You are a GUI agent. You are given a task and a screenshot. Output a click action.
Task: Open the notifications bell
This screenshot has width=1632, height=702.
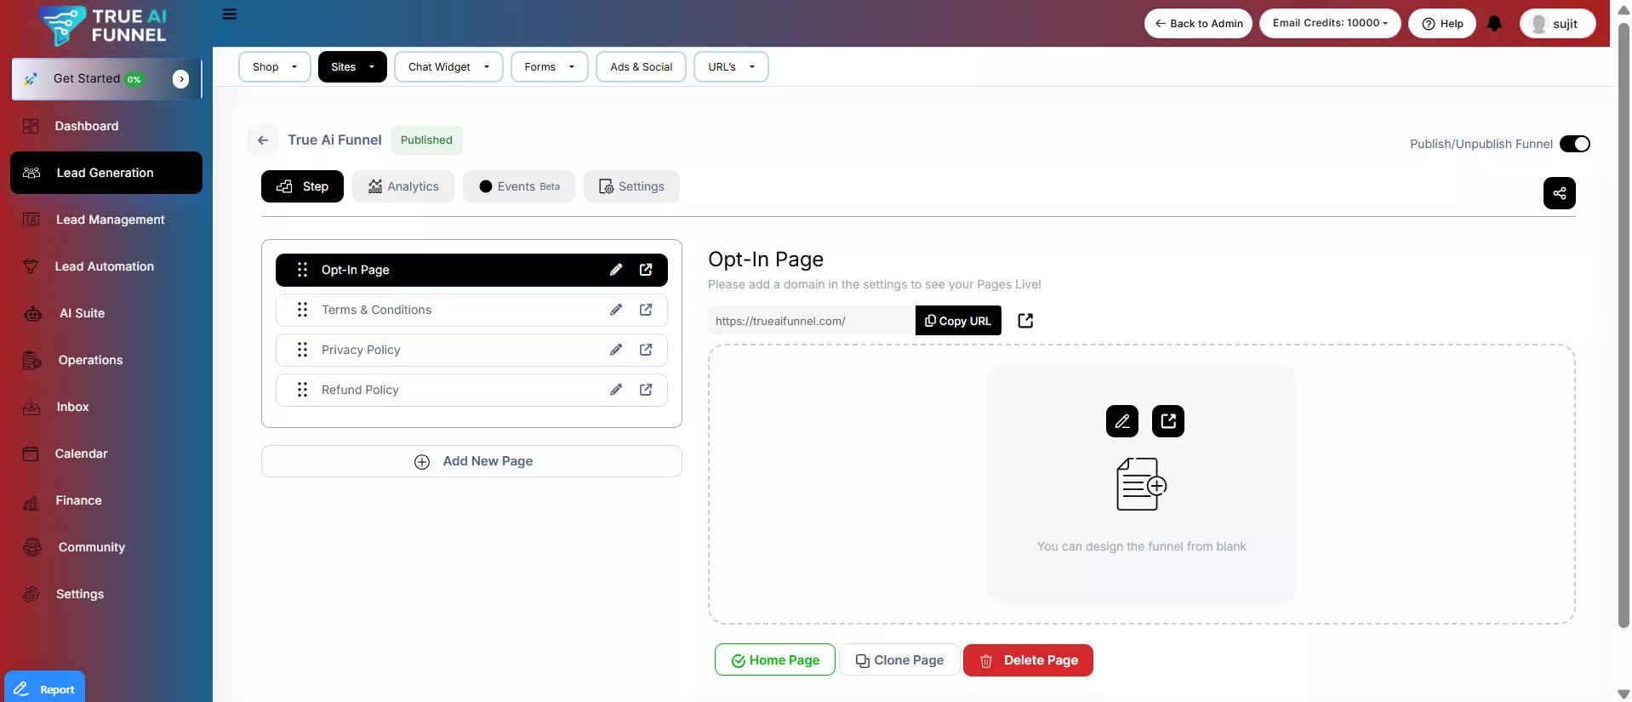[x=1494, y=24]
